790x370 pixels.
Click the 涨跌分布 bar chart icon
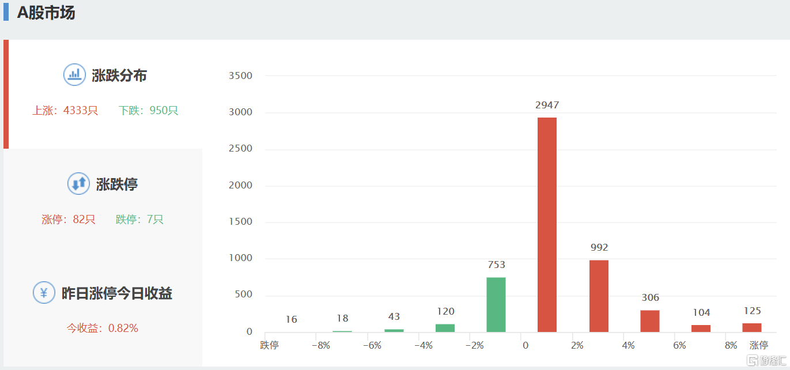tap(74, 75)
